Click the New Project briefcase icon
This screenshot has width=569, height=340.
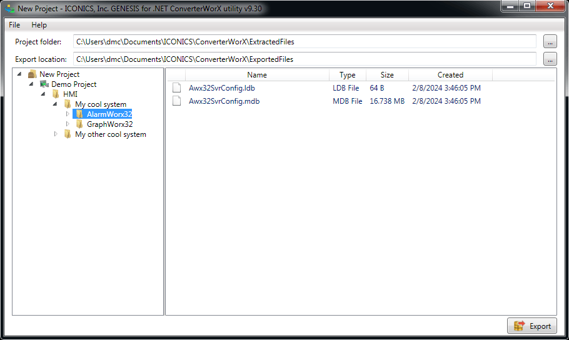[x=33, y=74]
